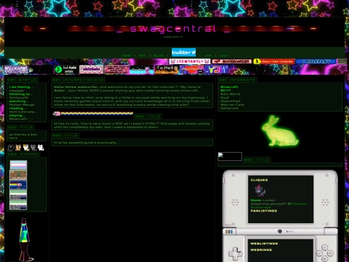Click 'html tutorials...' status text
This screenshot has height=262, width=349.
pos(23,112)
